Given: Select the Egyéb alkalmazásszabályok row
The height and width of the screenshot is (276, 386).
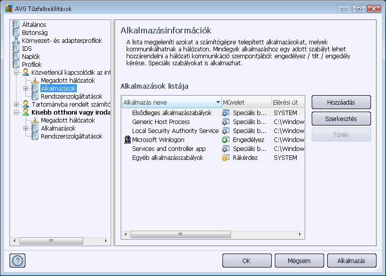Looking at the screenshot, I should 213,158.
